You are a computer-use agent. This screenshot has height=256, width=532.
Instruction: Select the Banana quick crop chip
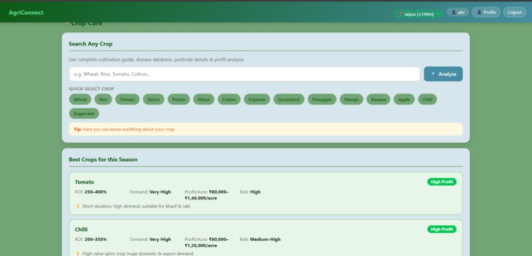tap(378, 99)
